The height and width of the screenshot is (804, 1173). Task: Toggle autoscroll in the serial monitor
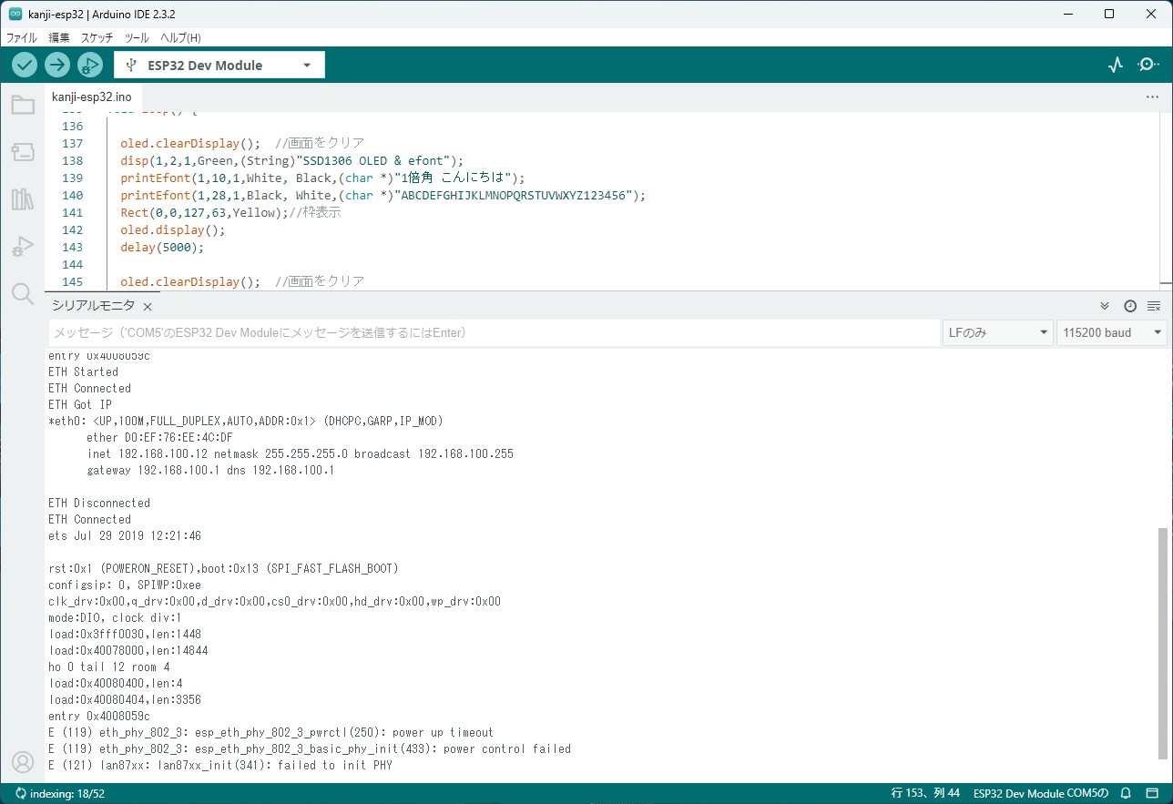1105,306
